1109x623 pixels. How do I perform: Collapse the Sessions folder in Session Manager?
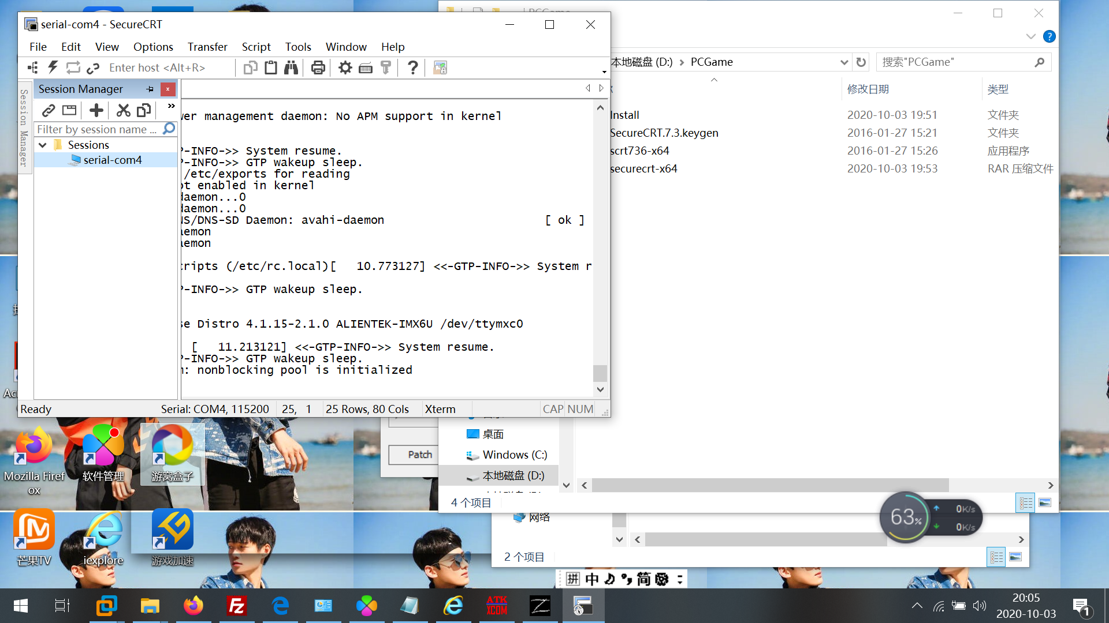tap(42, 145)
